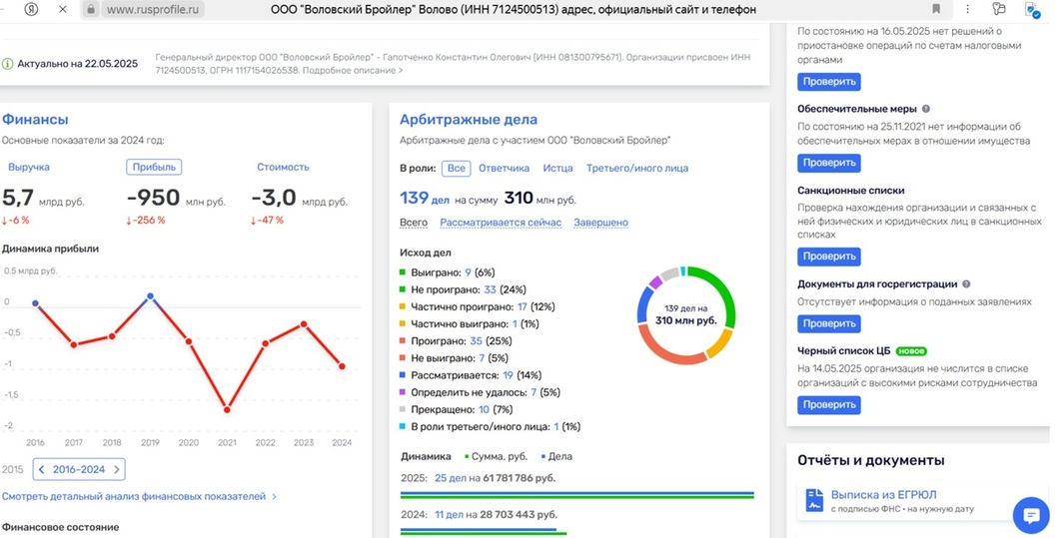The width and height of the screenshot is (1064, 538).
Task: Click the 2019 blue point on profit chart
Action: [x=150, y=296]
